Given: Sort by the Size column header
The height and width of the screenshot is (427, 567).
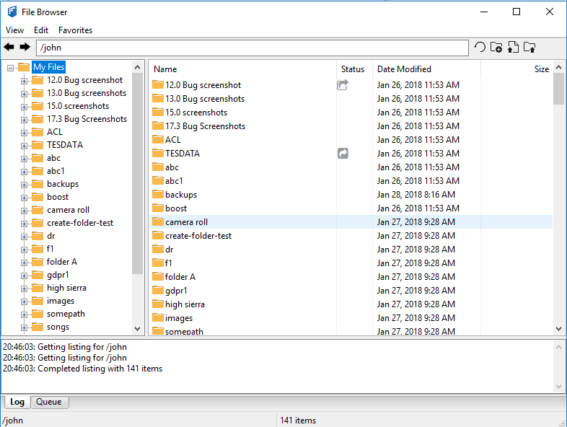Looking at the screenshot, I should click(517, 69).
